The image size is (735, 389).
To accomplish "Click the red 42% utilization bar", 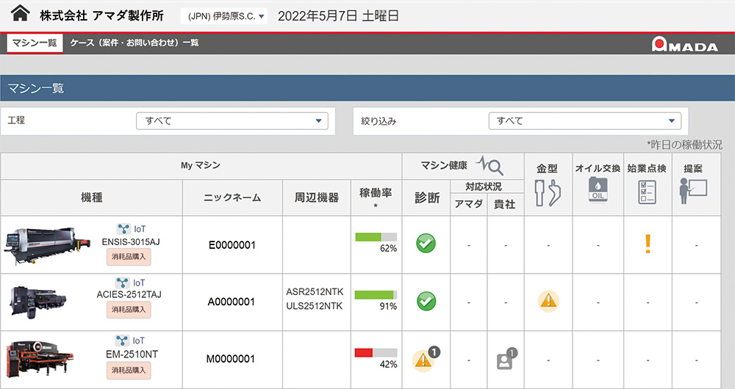I will pyautogui.click(x=376, y=352).
